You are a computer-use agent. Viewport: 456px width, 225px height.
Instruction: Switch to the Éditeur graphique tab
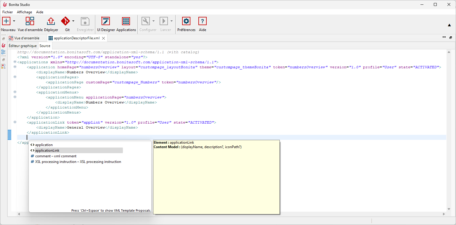tap(23, 46)
